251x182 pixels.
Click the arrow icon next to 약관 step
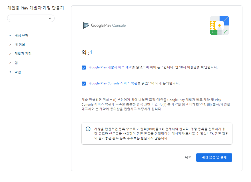click(x=10, y=72)
